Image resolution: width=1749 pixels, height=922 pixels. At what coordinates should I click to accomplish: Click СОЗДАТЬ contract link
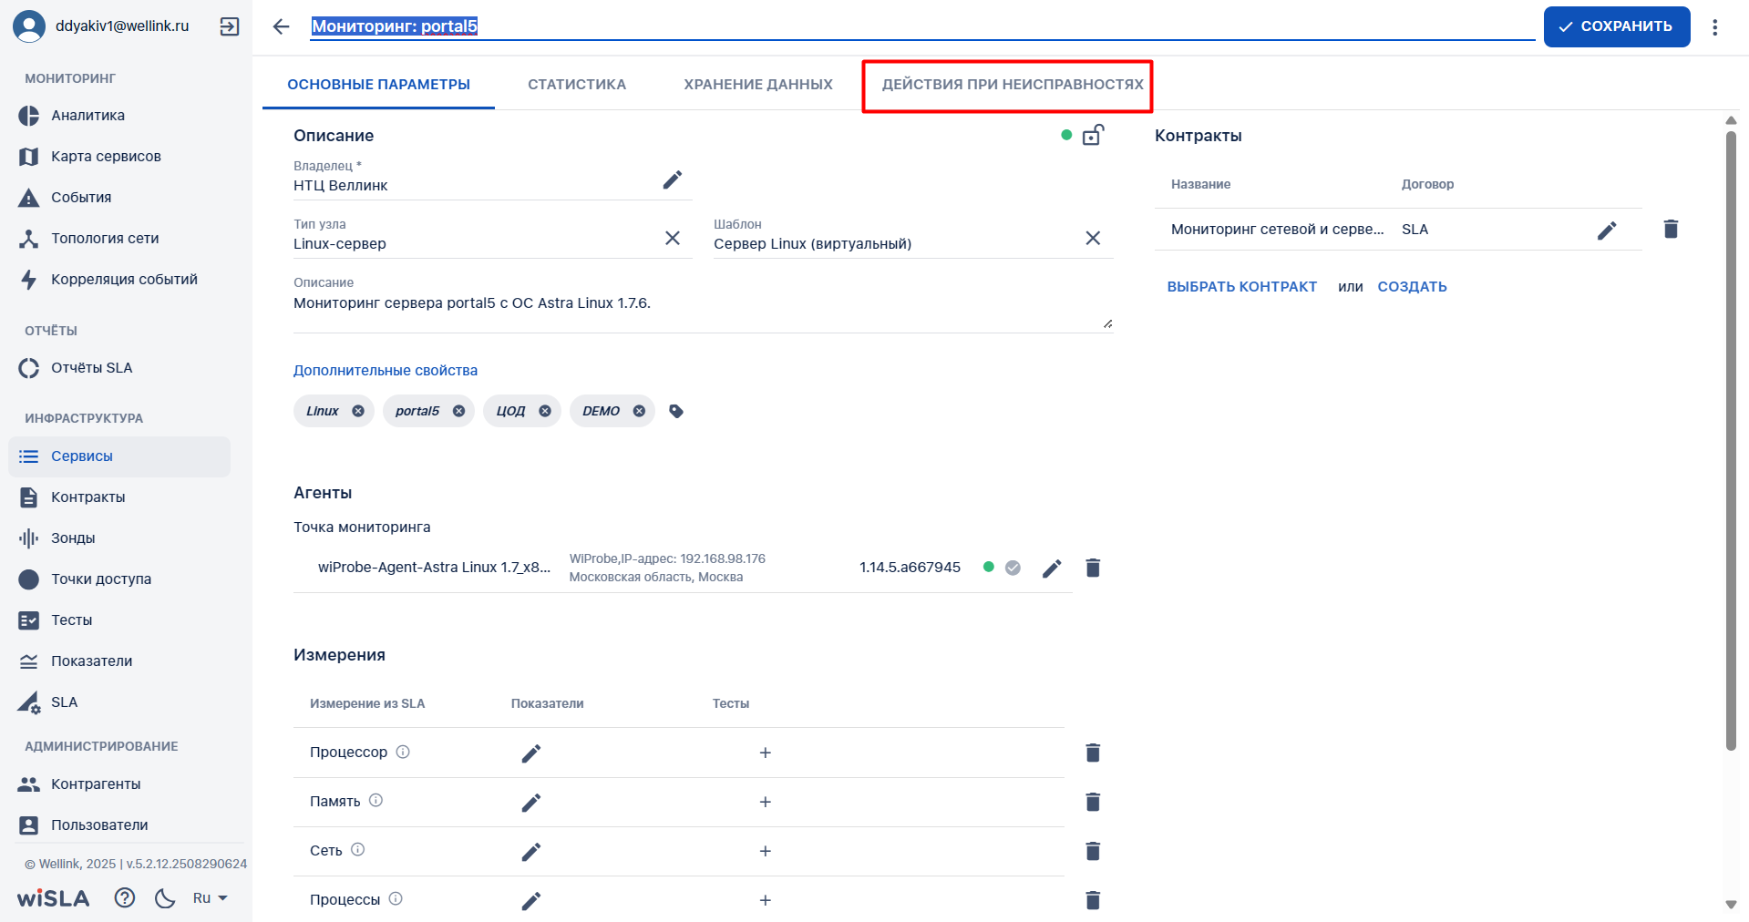click(x=1412, y=286)
